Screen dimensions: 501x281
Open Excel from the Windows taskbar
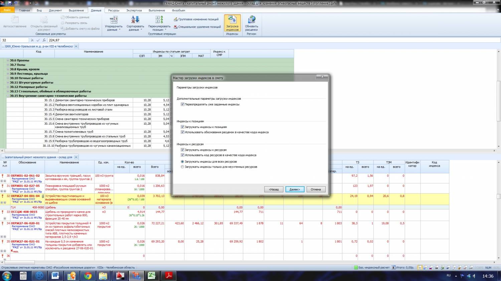pyautogui.click(x=152, y=276)
